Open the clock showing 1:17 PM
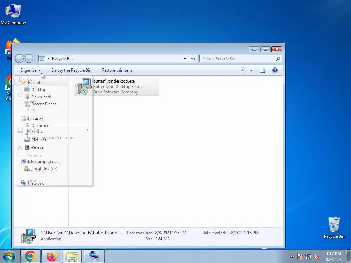Viewport: 351px width, 263px height. pos(334,256)
